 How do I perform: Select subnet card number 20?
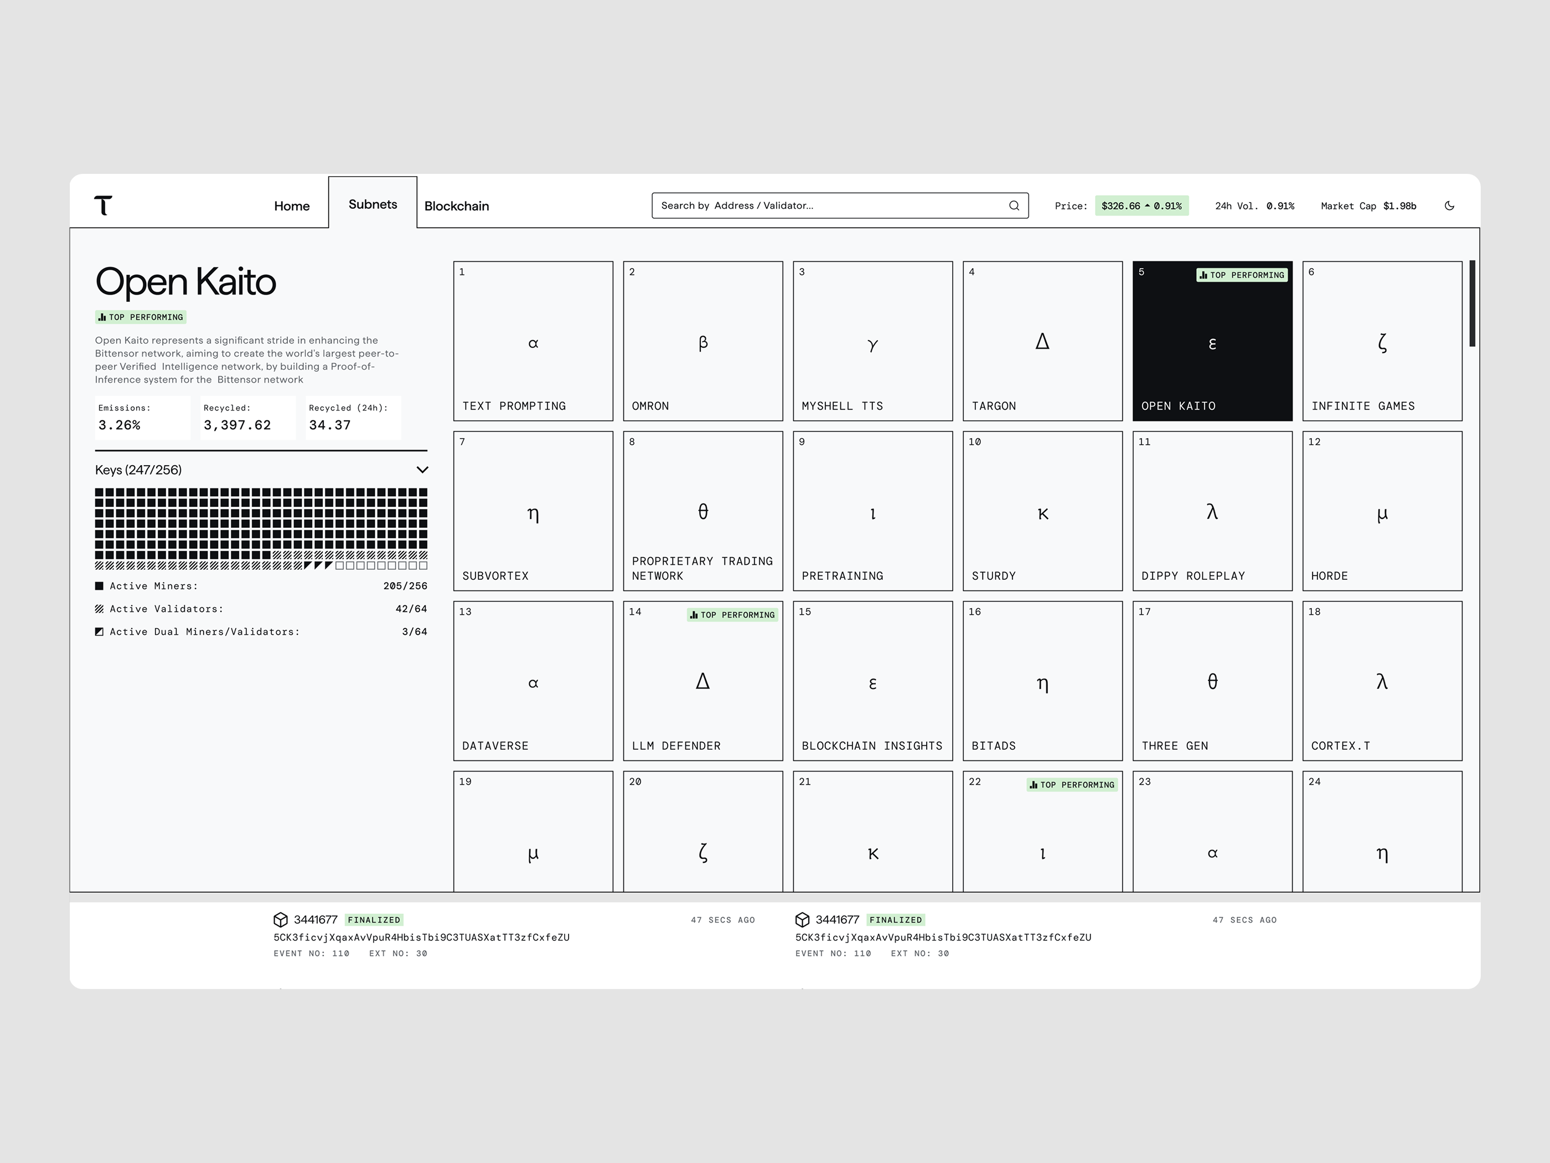(x=703, y=831)
